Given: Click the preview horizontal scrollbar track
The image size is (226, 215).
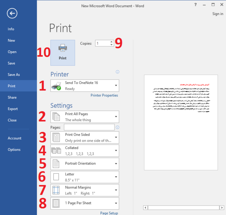Looking at the screenshot, I should pyautogui.click(x=183, y=207).
